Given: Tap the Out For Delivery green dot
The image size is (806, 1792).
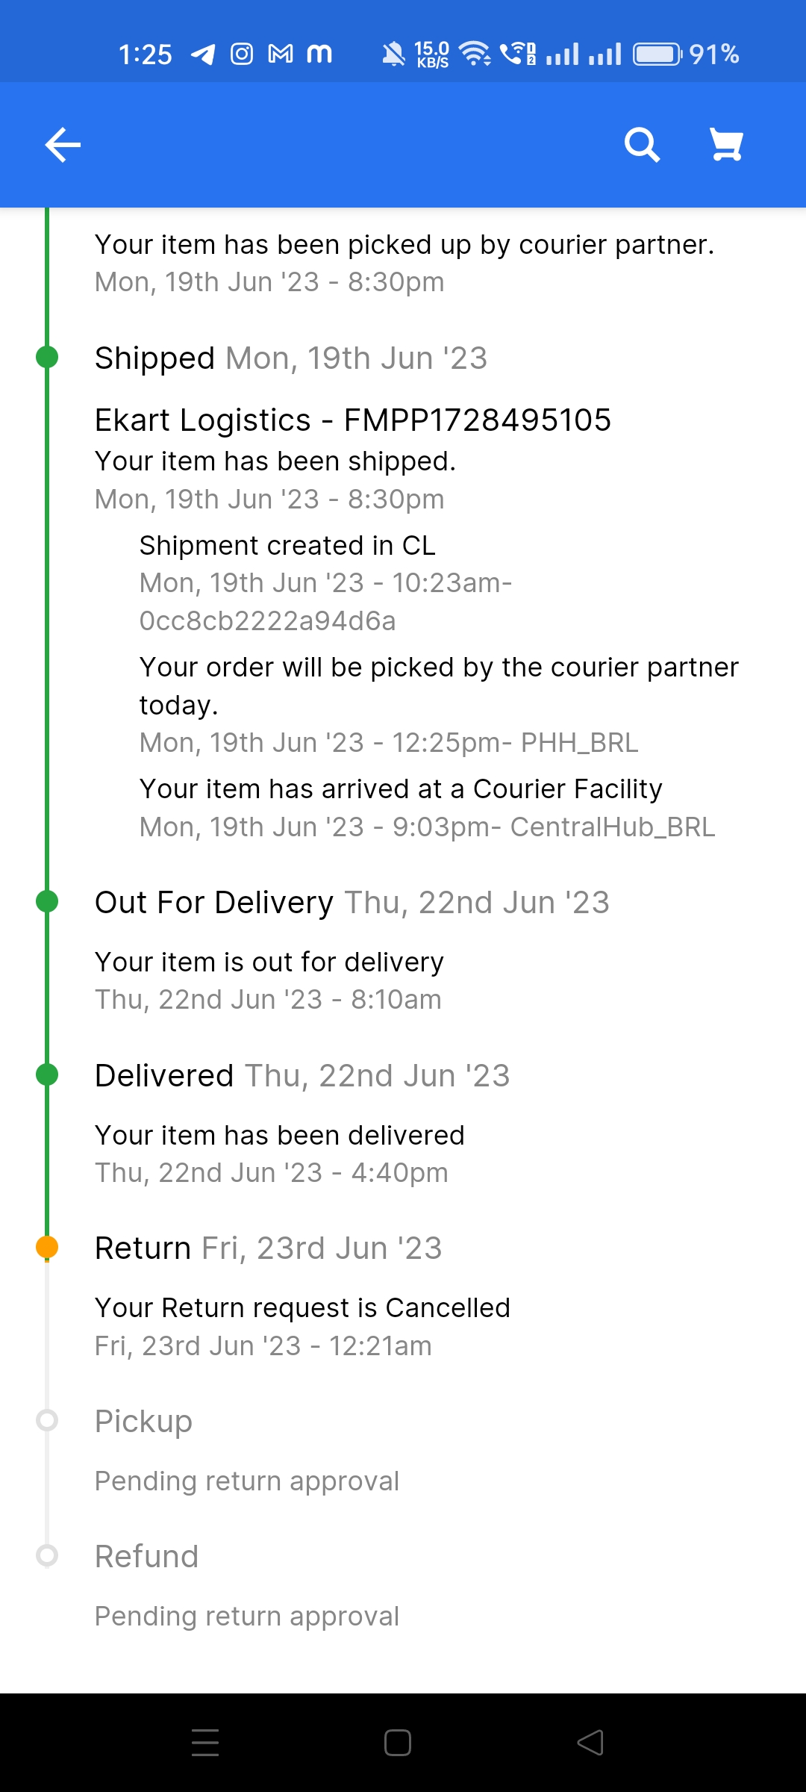Looking at the screenshot, I should (47, 902).
